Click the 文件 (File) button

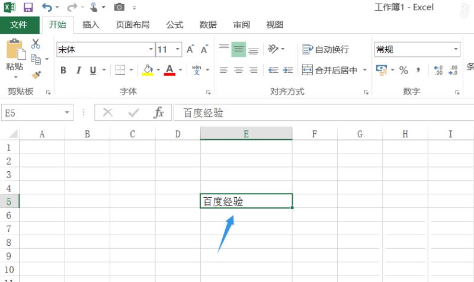tap(19, 25)
